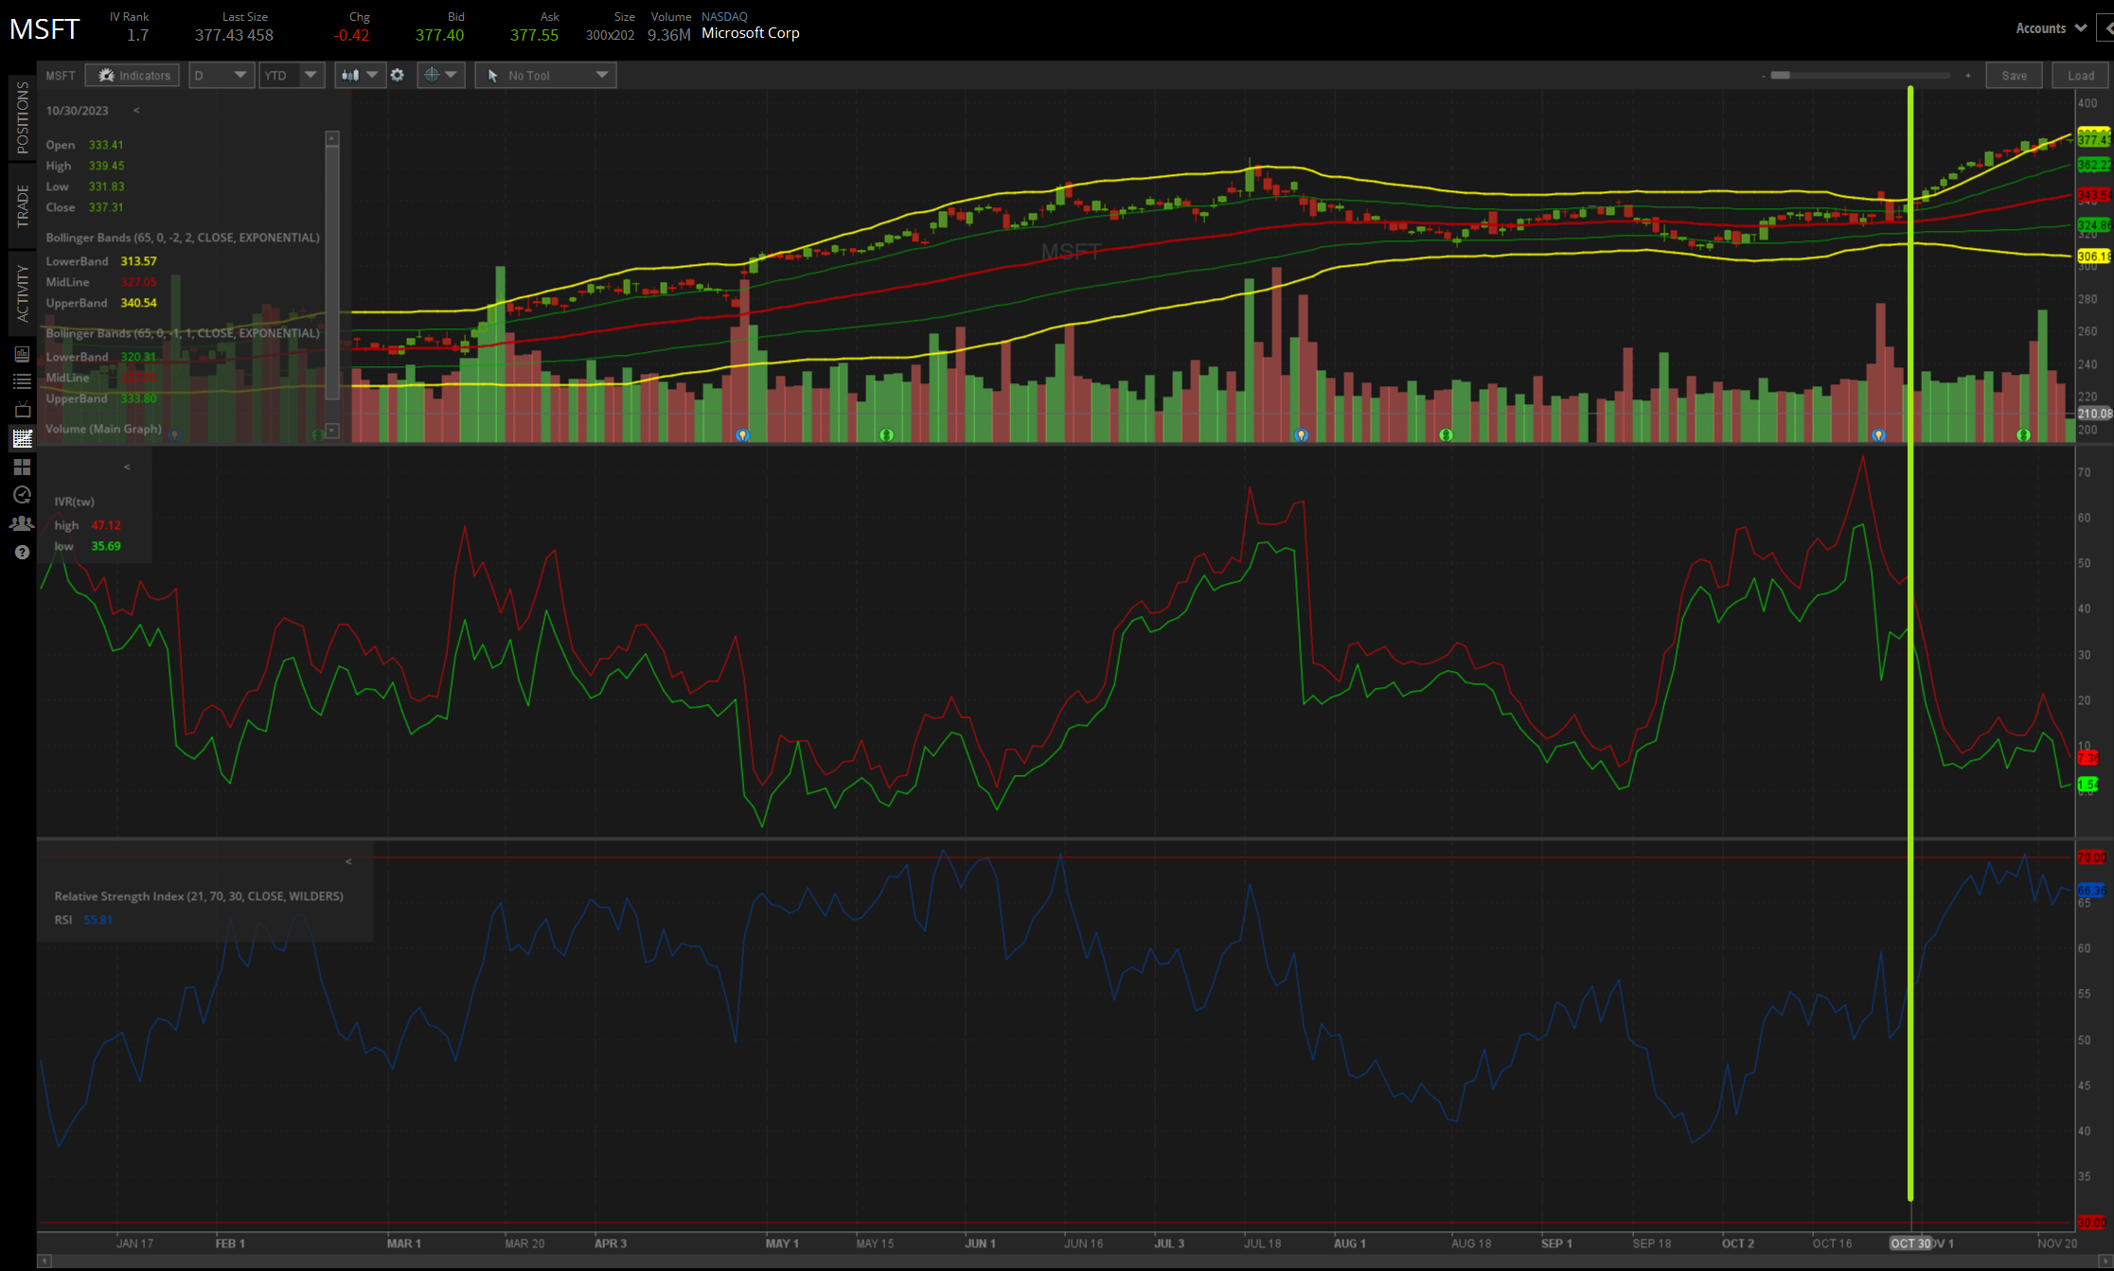Open the Accounts dropdown
This screenshot has height=1271, width=2114.
pos(2051,28)
